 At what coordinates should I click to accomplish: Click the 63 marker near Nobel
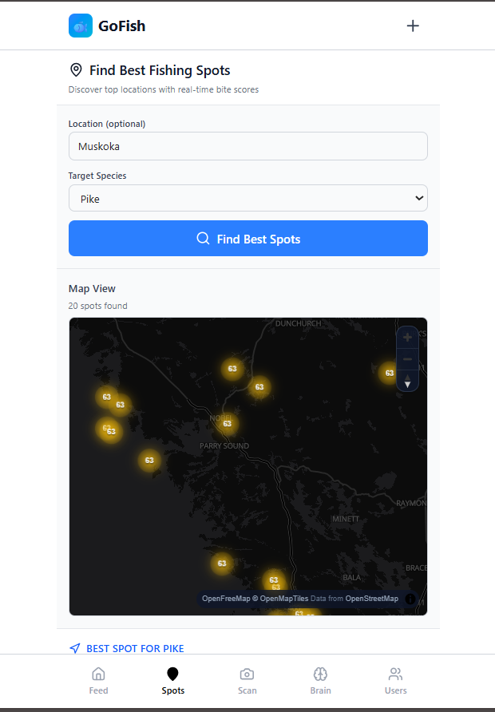pyautogui.click(x=228, y=424)
